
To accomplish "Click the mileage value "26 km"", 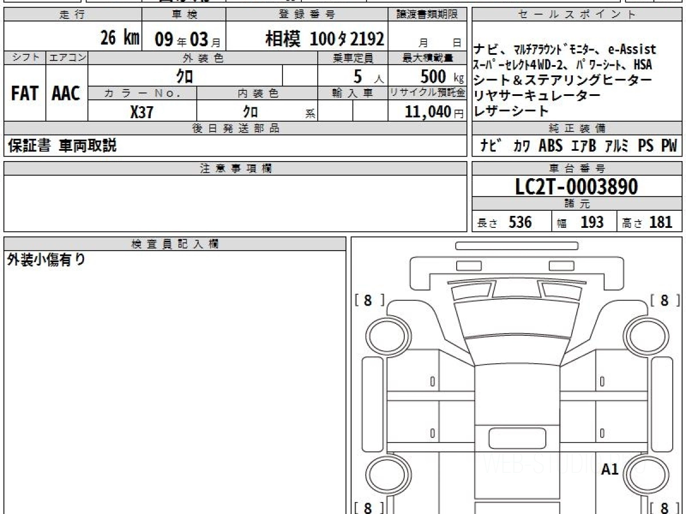I will (x=119, y=38).
